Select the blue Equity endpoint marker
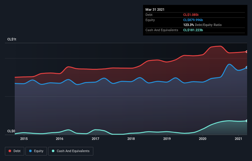Screen dimensions: 252x161 click(x=247, y=67)
